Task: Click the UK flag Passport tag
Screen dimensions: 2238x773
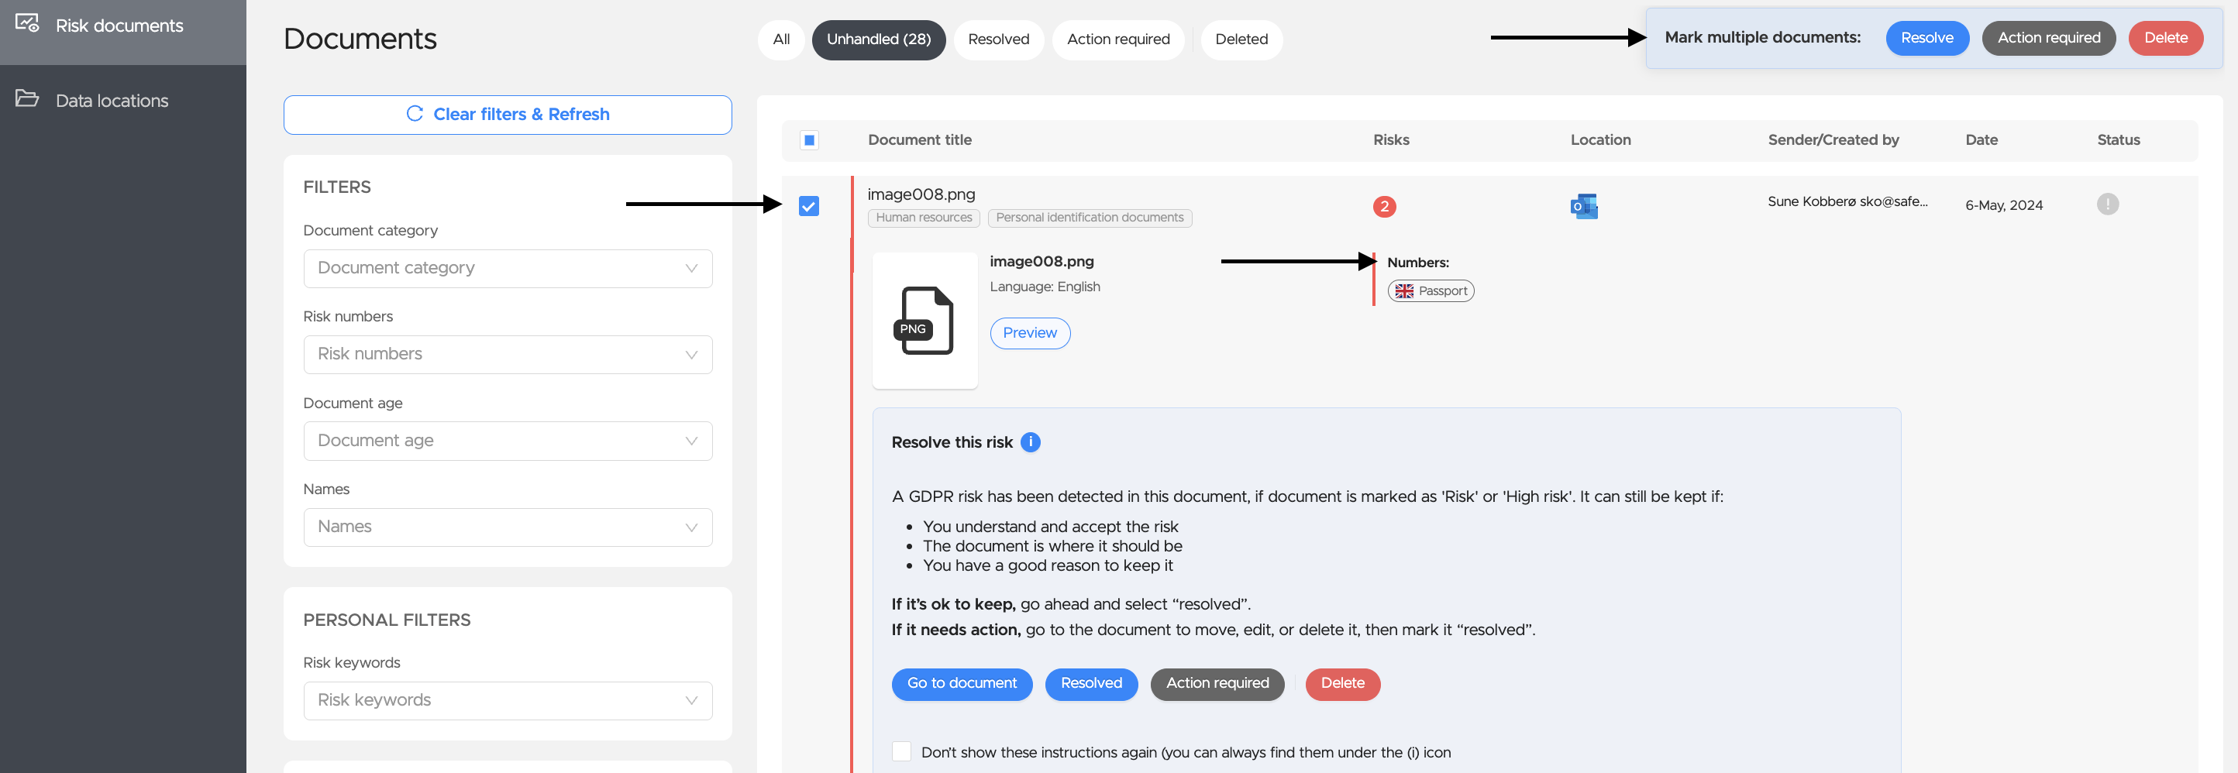Action: coord(1430,291)
